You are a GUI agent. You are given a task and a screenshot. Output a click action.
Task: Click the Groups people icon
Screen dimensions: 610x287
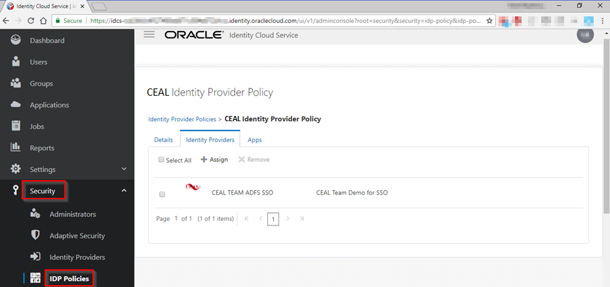16,83
